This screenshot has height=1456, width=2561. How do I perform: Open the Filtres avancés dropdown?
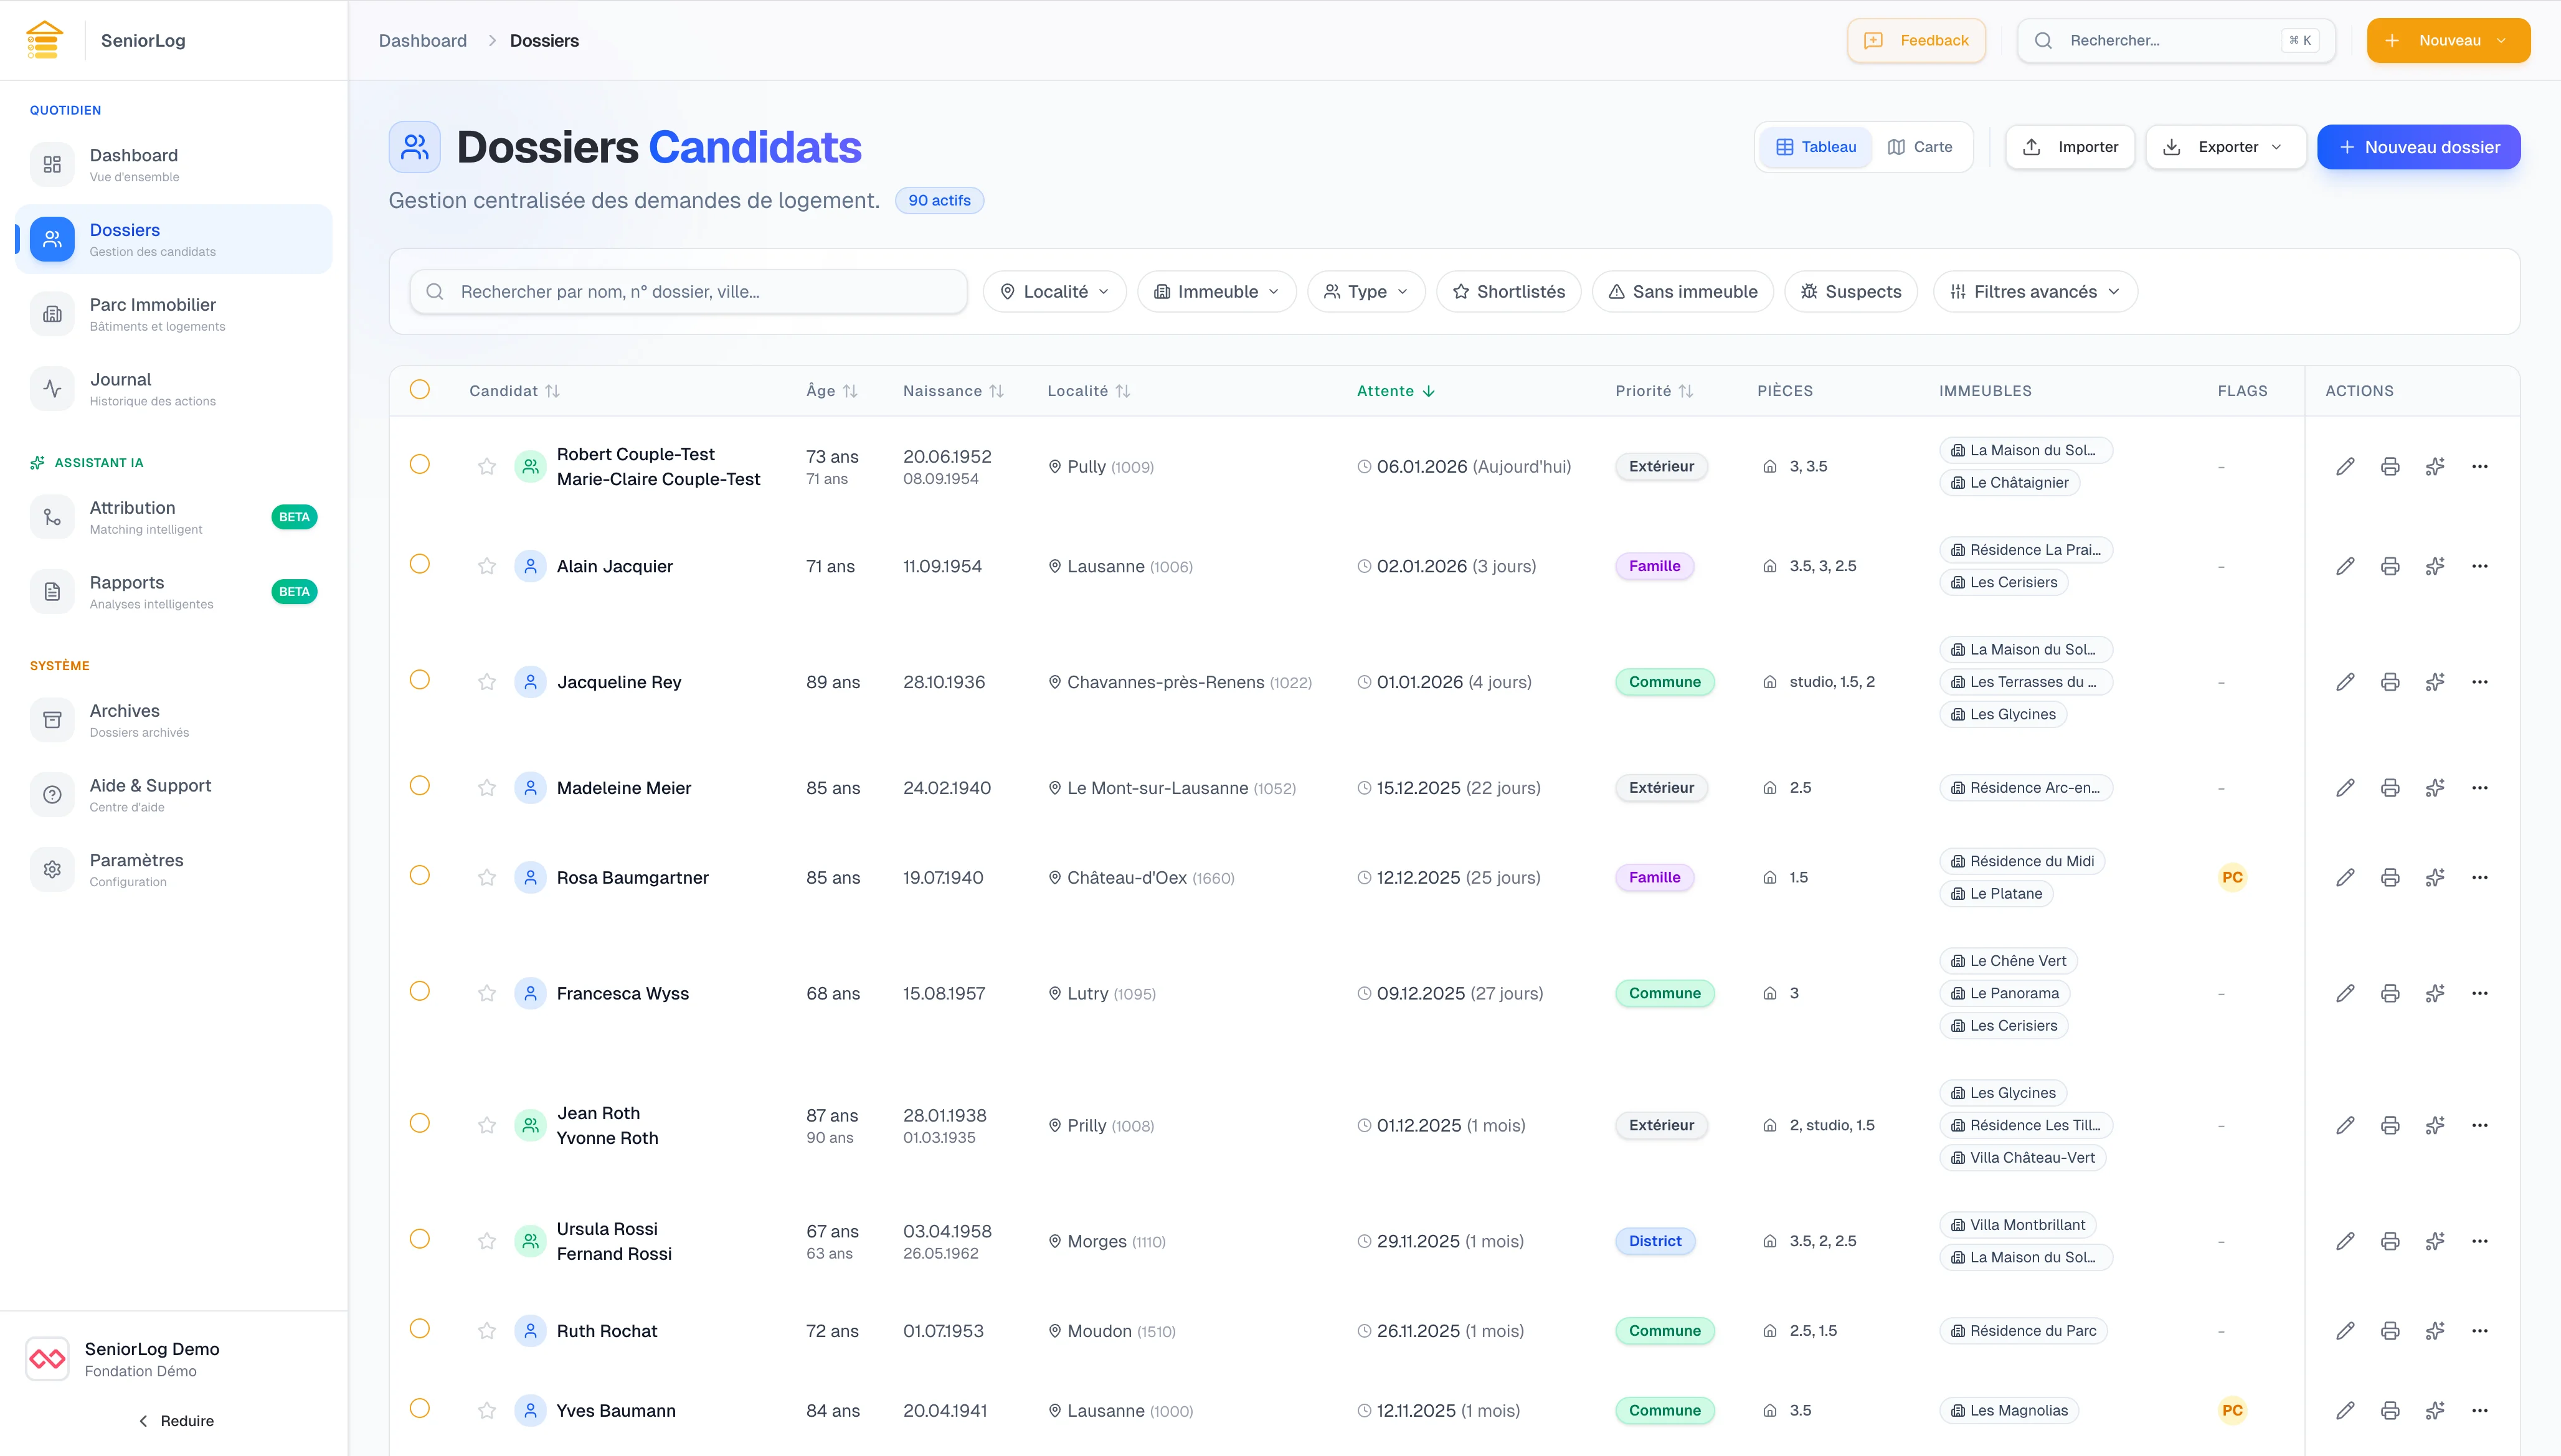[x=2035, y=292]
